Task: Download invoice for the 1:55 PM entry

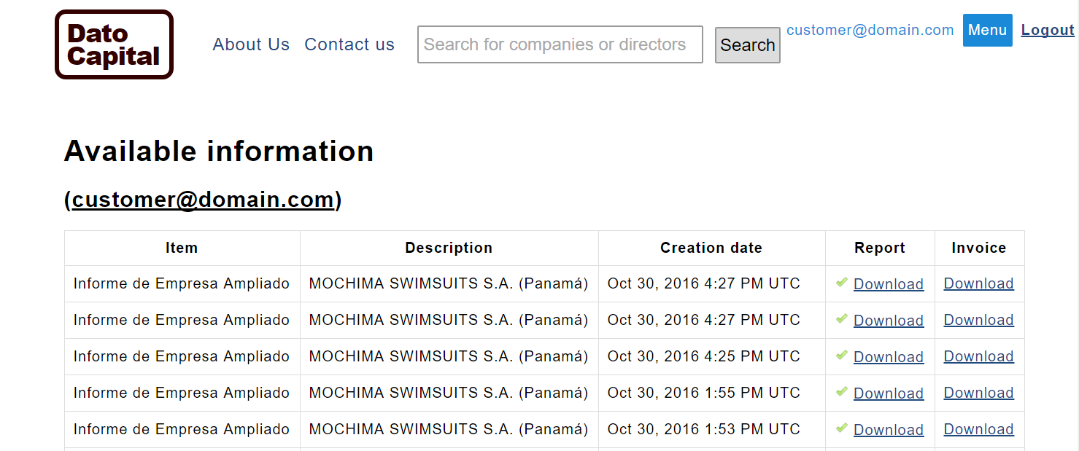Action: click(978, 393)
